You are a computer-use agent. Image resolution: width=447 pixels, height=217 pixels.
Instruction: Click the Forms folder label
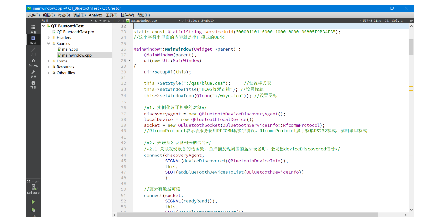coord(62,61)
